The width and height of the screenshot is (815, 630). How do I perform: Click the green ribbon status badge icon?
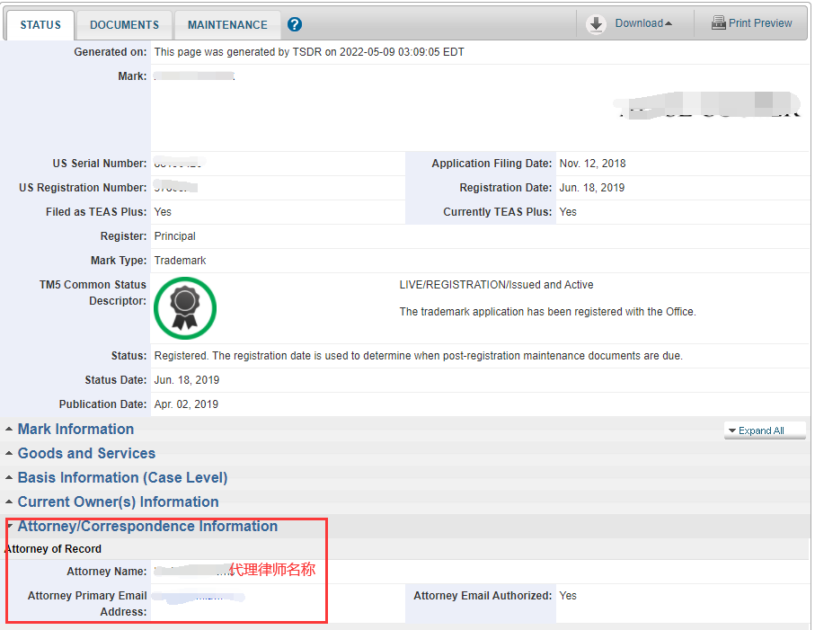184,307
